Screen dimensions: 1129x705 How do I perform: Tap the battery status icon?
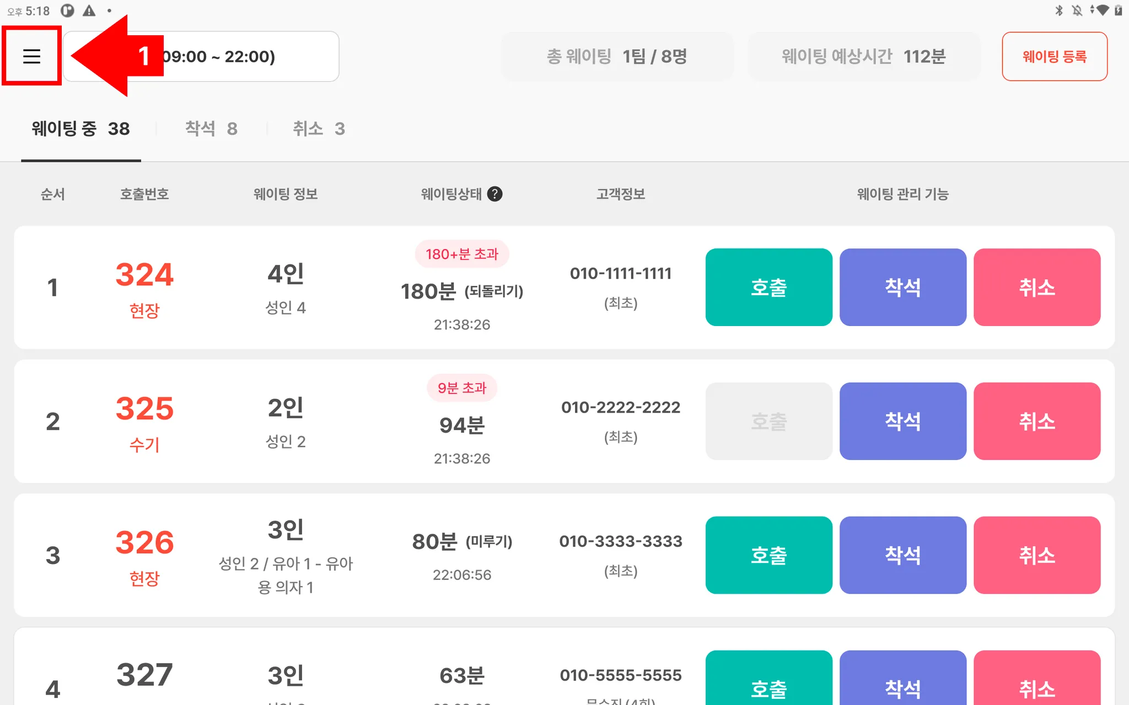pos(1119,10)
